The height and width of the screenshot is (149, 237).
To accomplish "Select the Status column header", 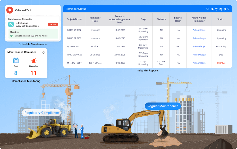I will click(221, 19).
